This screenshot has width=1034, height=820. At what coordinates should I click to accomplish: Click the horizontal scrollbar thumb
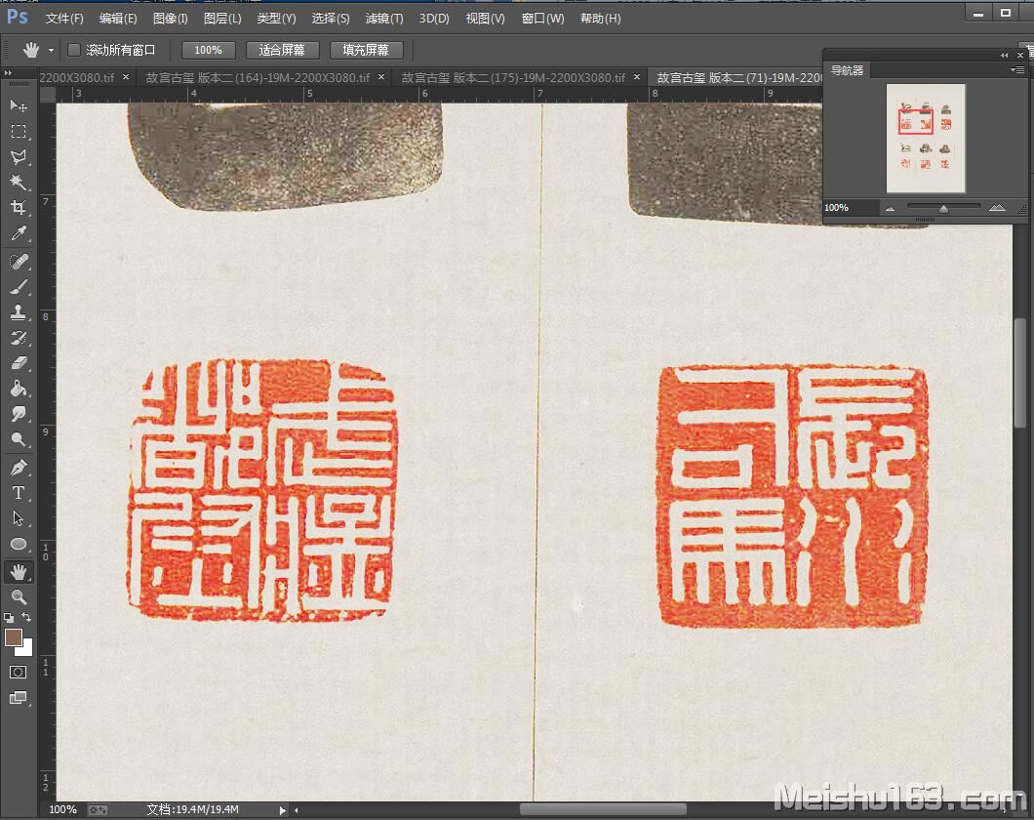603,809
